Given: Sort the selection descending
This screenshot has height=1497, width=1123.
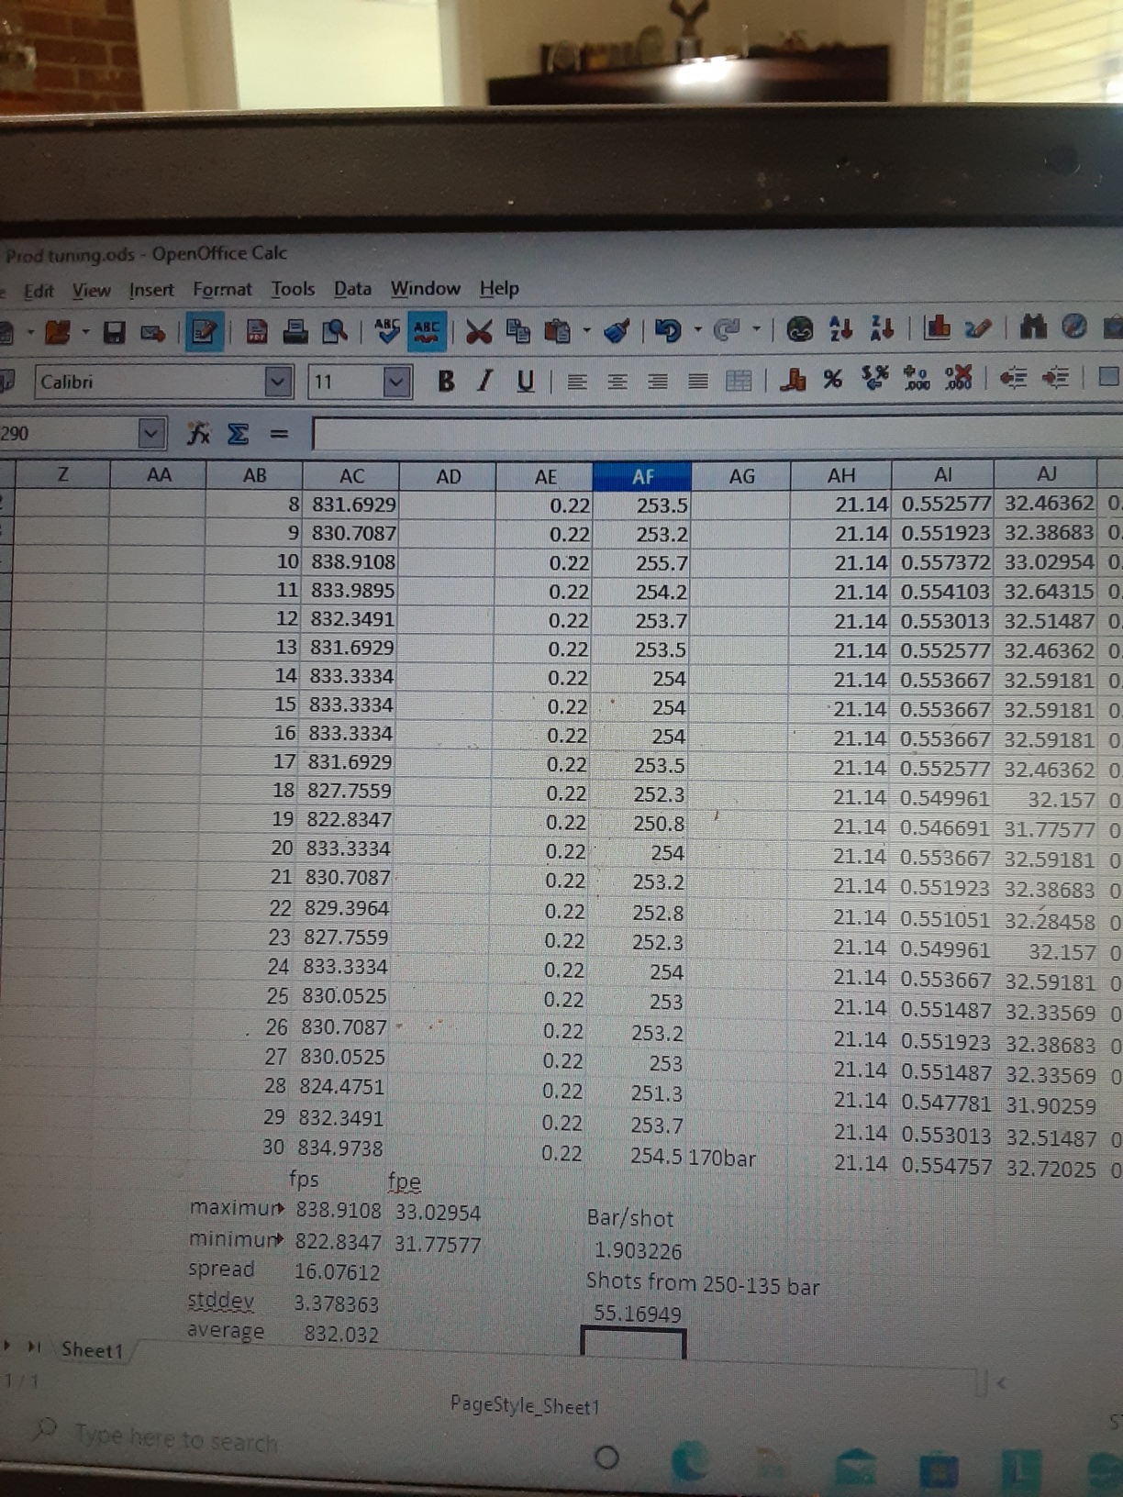Looking at the screenshot, I should coord(881,327).
